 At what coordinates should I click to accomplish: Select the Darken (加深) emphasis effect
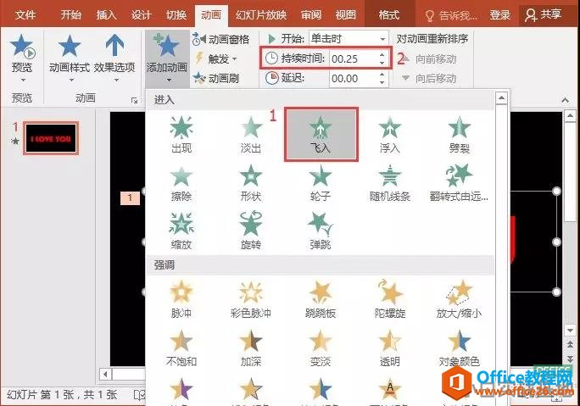[251, 348]
